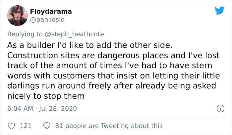The height and width of the screenshot is (135, 232).
Task: Click the 6:04 AM timestamp
Action: 20,108
